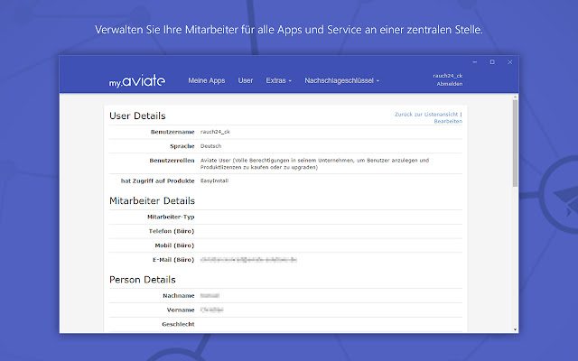Minimize the my.aviate window
This screenshot has height=361, width=578.
pos(475,62)
